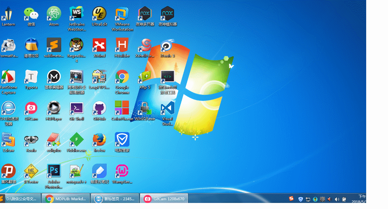
Task: Select the WinSCP.exe shortcut
Action: (x=145, y=111)
